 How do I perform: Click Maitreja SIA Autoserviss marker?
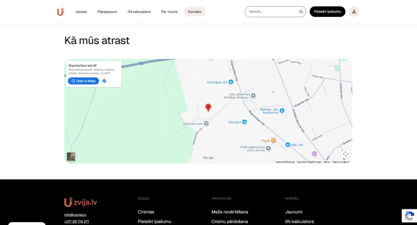point(282,111)
